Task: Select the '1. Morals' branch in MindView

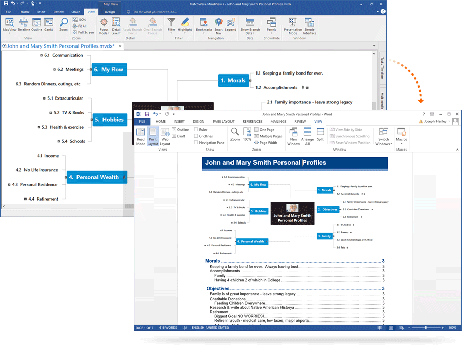Action: 234,80
